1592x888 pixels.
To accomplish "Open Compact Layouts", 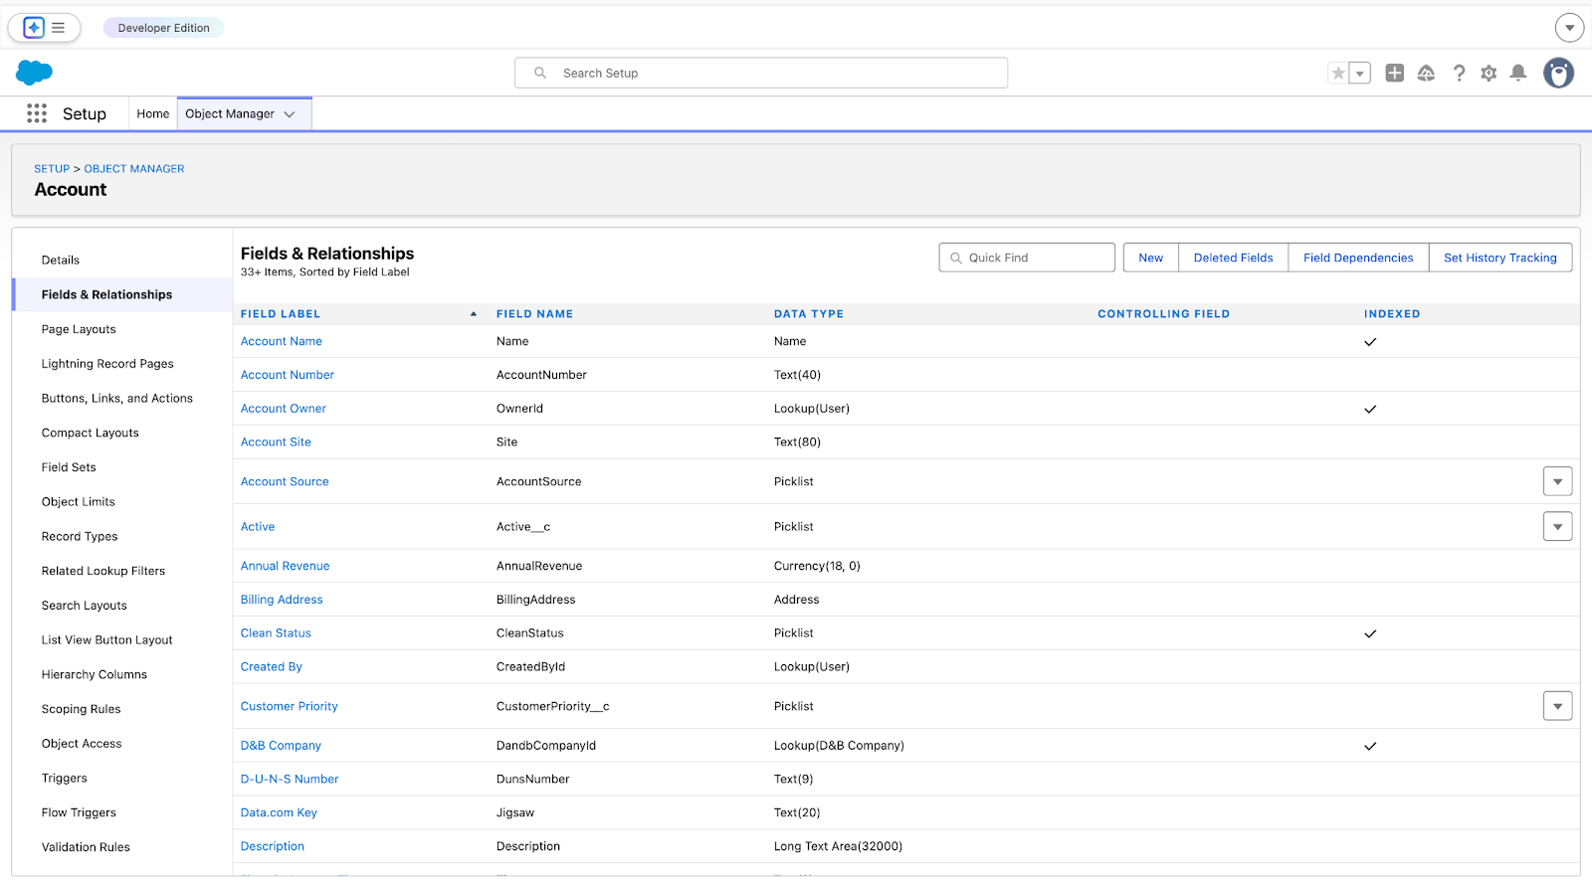I will click(x=91, y=434).
